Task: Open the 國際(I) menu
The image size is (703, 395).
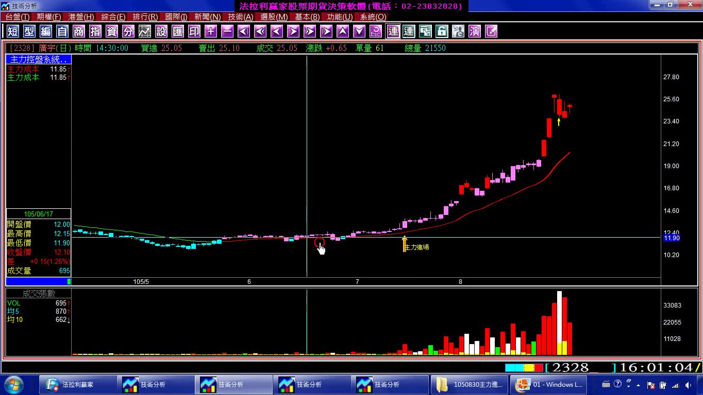Action: pyautogui.click(x=176, y=17)
